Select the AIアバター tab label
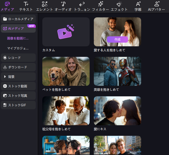 [156, 10]
